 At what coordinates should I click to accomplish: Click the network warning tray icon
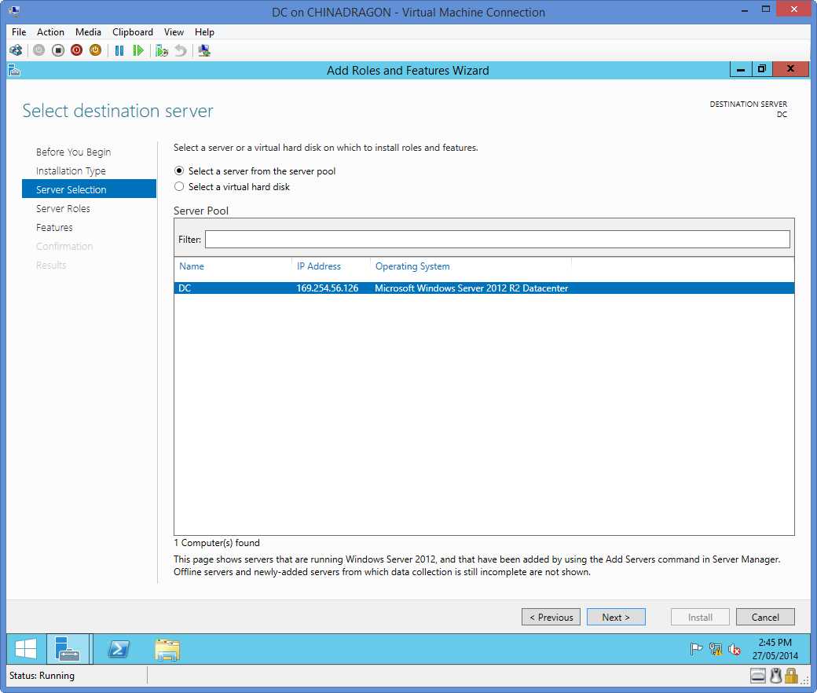pos(716,649)
